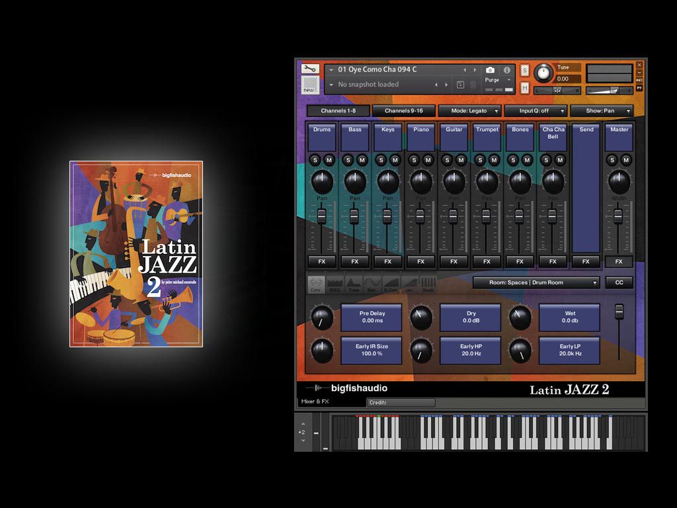Select the Lim limiter effect icon
The height and width of the screenshot is (508, 677).
409,284
